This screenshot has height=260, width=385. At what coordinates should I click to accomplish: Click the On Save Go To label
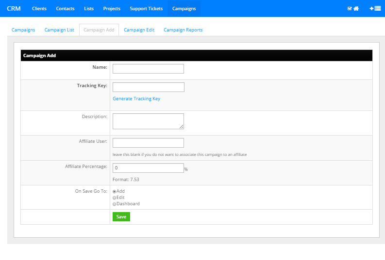point(91,191)
